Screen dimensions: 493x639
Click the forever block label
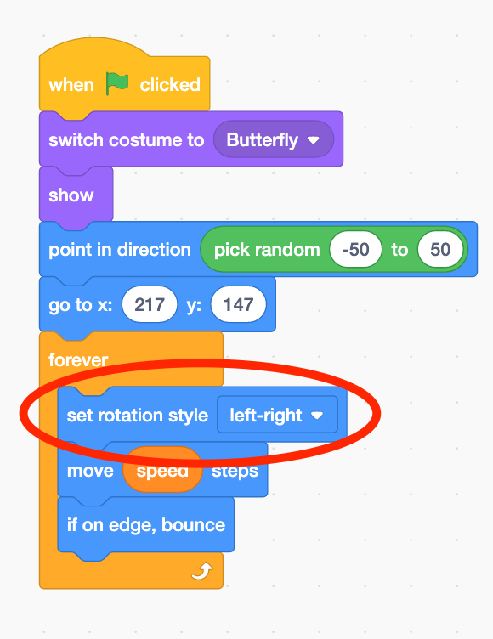pyautogui.click(x=78, y=359)
